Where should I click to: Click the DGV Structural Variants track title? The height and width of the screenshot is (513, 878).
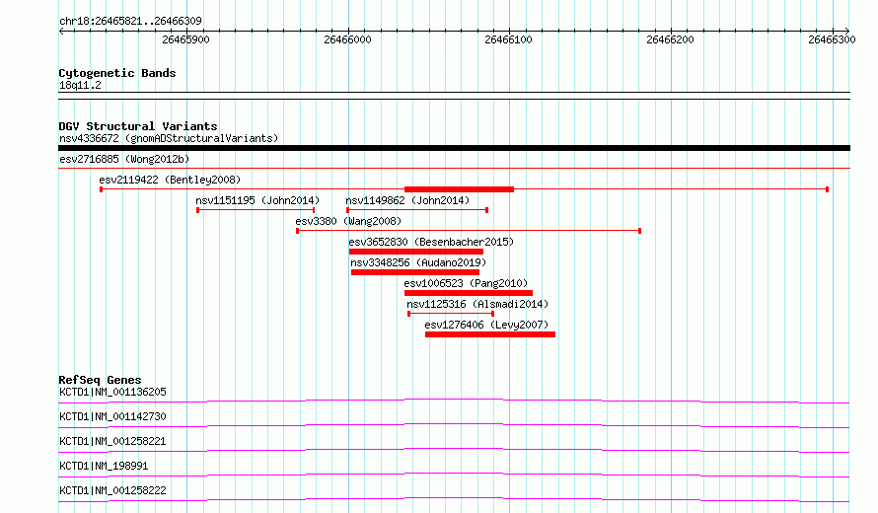coord(138,126)
